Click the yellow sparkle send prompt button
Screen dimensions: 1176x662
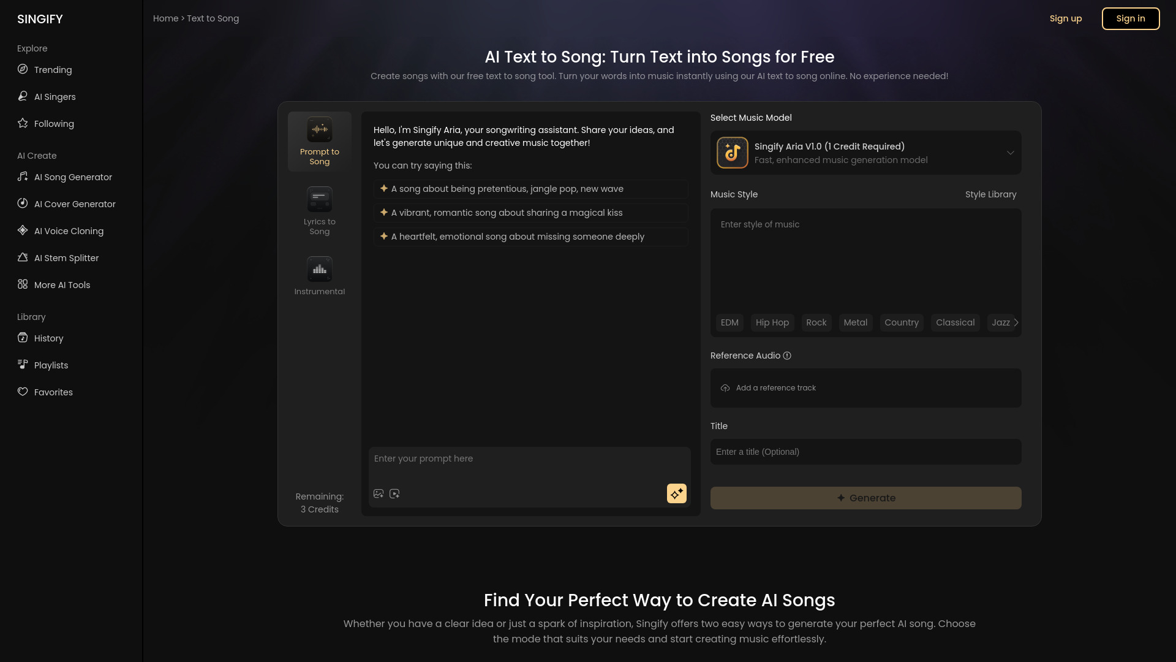676,493
